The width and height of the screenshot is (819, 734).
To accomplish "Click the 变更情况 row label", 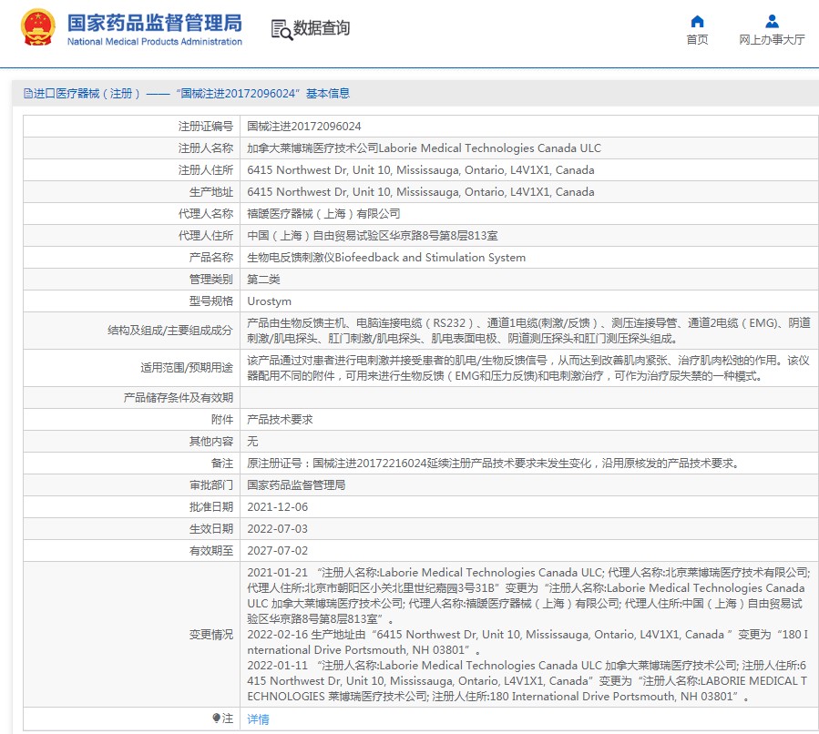I will [x=211, y=635].
